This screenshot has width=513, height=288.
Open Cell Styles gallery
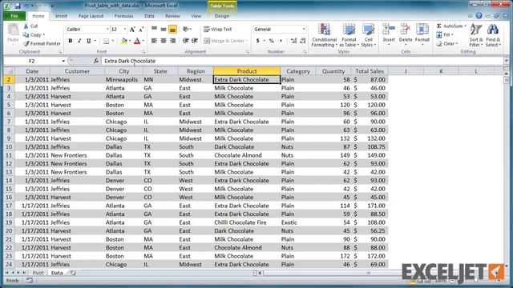pyautogui.click(x=369, y=35)
